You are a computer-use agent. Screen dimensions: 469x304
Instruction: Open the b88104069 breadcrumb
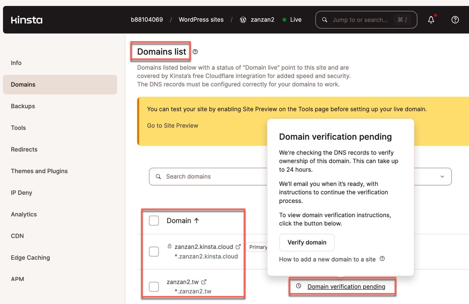[147, 20]
